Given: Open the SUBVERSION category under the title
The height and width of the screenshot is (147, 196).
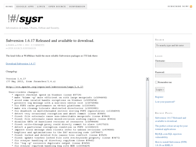Looking at the screenshot, I should coord(29,48).
